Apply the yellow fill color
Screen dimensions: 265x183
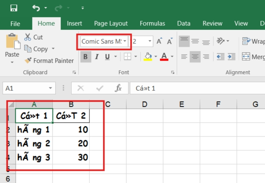click(148, 57)
